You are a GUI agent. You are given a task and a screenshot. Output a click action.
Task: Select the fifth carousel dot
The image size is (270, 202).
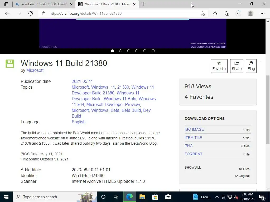point(145,51)
